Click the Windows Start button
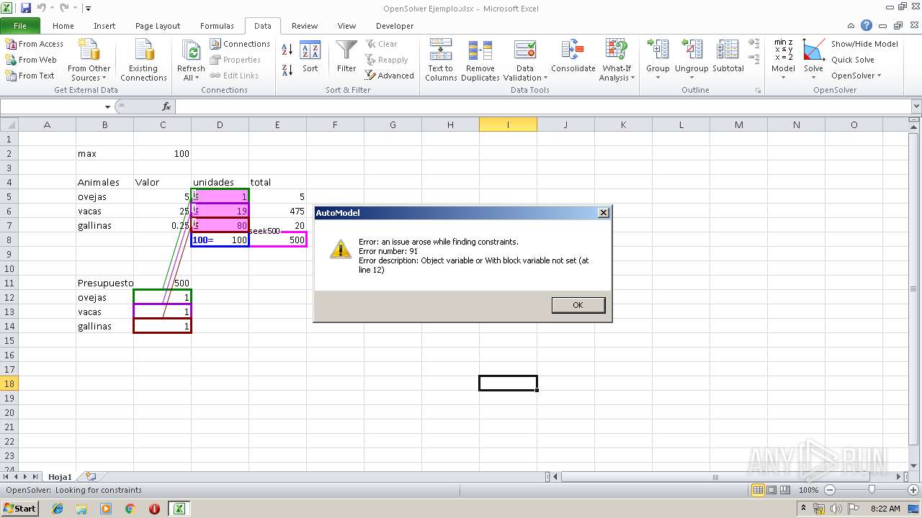922x518 pixels. click(x=20, y=509)
